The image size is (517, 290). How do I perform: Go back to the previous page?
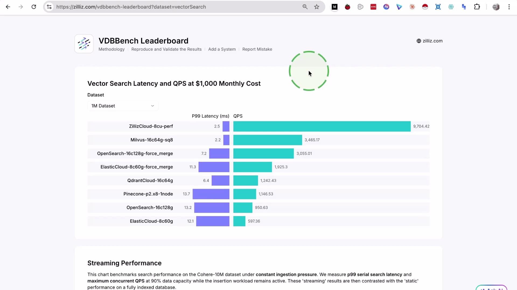tap(8, 7)
